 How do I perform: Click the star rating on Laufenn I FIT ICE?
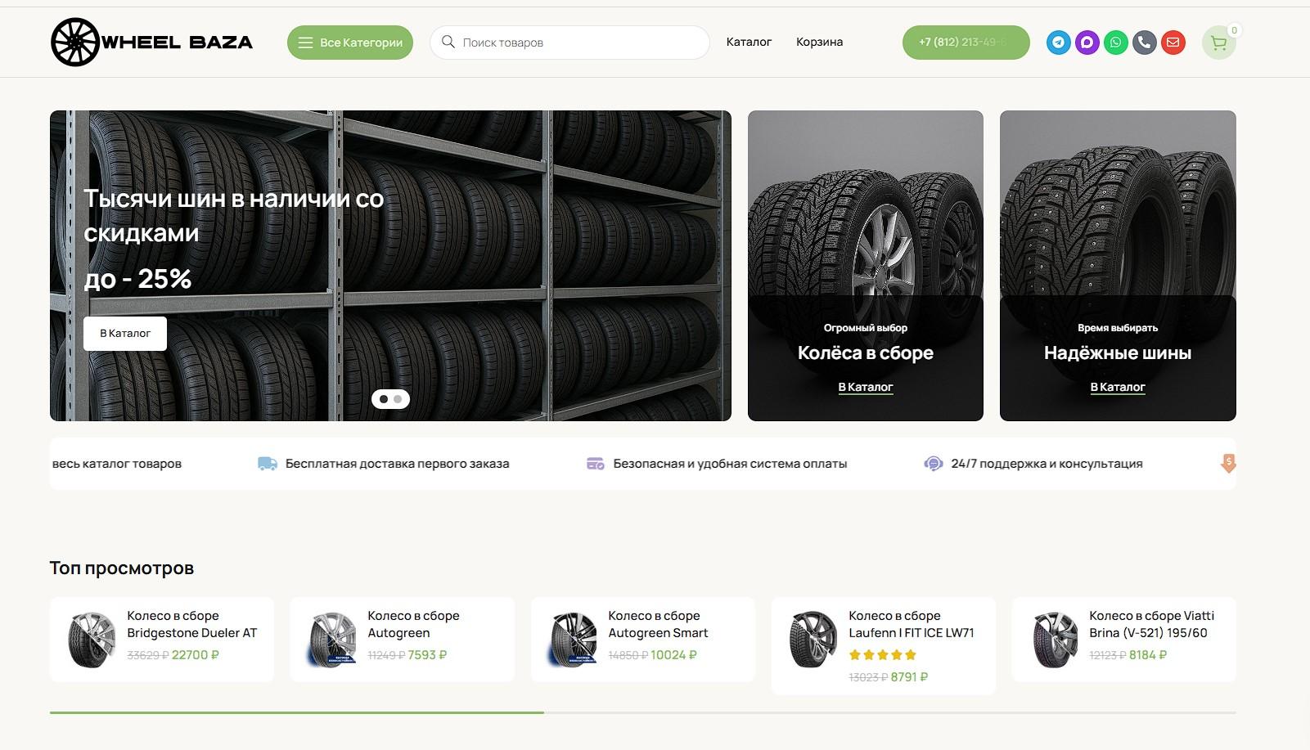882,654
